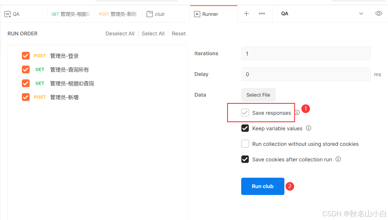Click the Iterations input field
388x220 pixels.
(306, 53)
